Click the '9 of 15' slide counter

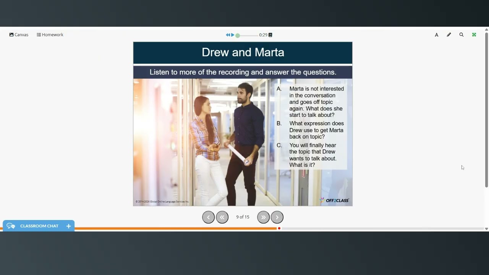click(x=243, y=217)
